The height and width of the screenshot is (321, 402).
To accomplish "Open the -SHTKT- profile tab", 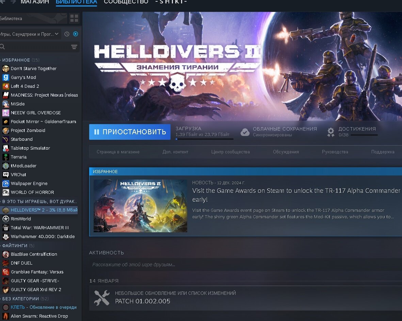I will point(171,2).
